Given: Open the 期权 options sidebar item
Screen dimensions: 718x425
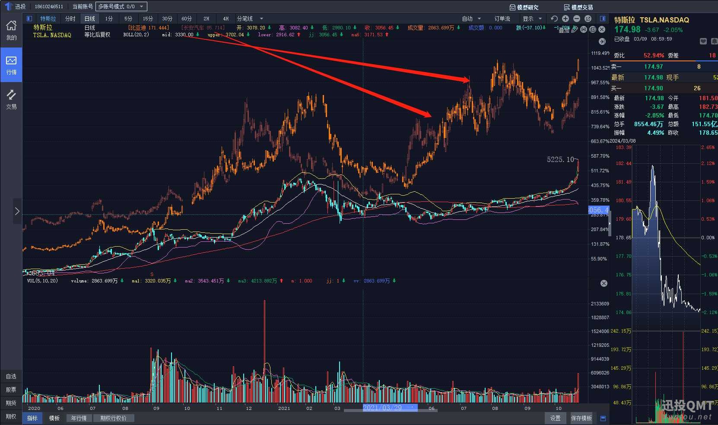Looking at the screenshot, I should (x=11, y=416).
